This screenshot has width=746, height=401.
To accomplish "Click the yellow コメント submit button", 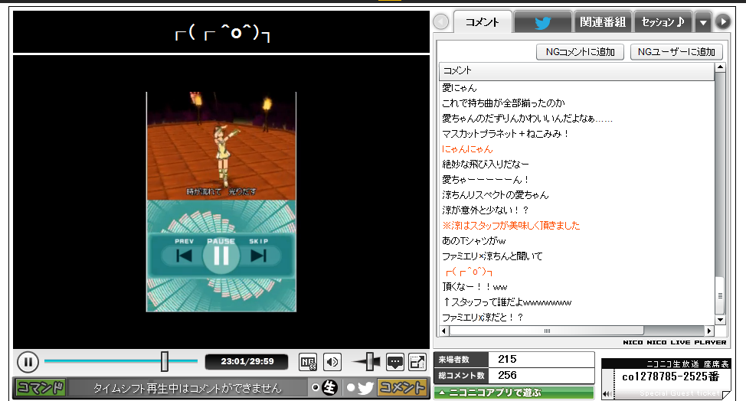I will pyautogui.click(x=402, y=388).
